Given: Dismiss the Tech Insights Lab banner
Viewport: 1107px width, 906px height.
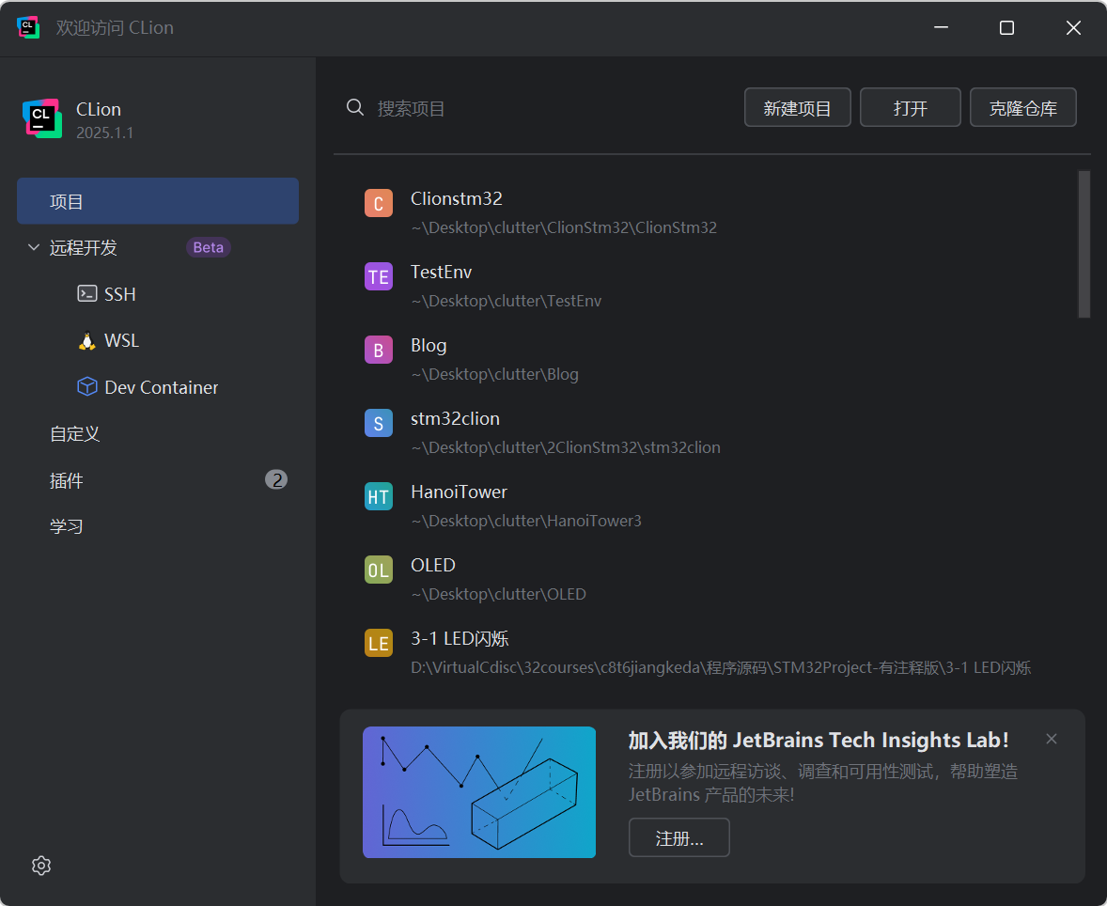Looking at the screenshot, I should point(1052,739).
